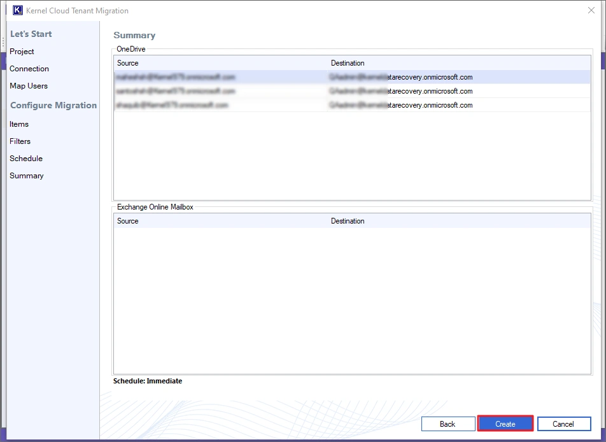Viewport: 606px width, 442px height.
Task: Click Exchange Online Mailbox Destination column header
Action: click(348, 221)
